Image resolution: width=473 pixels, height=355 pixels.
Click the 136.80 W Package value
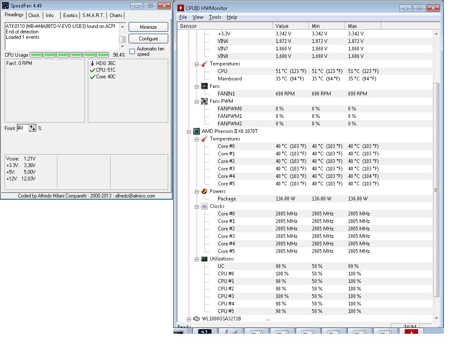tap(285, 199)
